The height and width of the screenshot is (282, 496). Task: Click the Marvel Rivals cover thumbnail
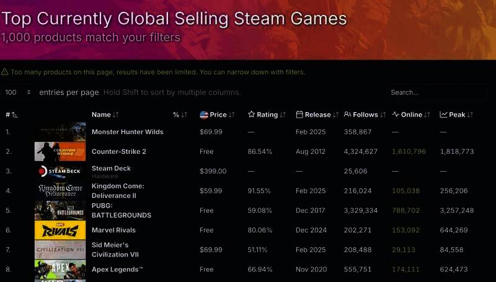click(60, 230)
